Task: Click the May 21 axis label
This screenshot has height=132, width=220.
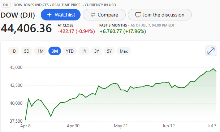Action: [x=121, y=126]
